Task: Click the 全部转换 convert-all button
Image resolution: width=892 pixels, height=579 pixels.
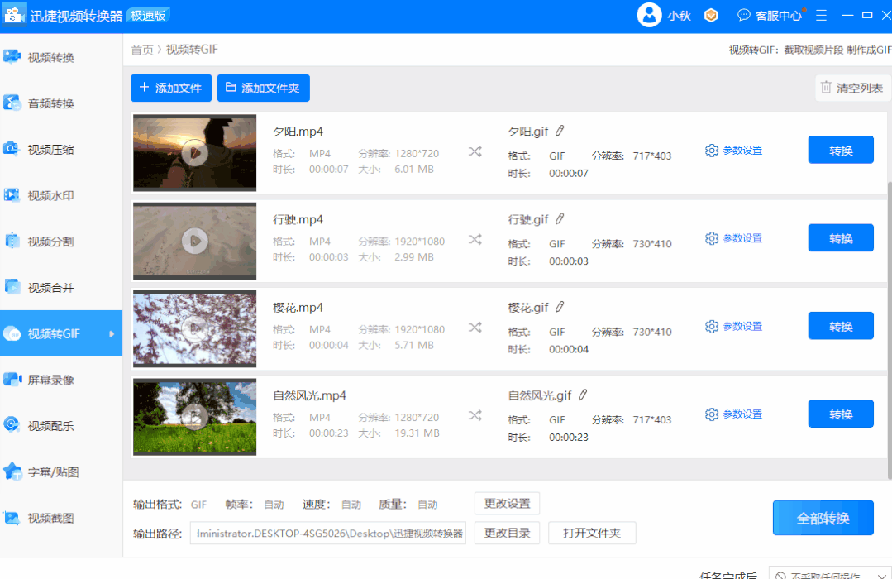Action: 823,517
